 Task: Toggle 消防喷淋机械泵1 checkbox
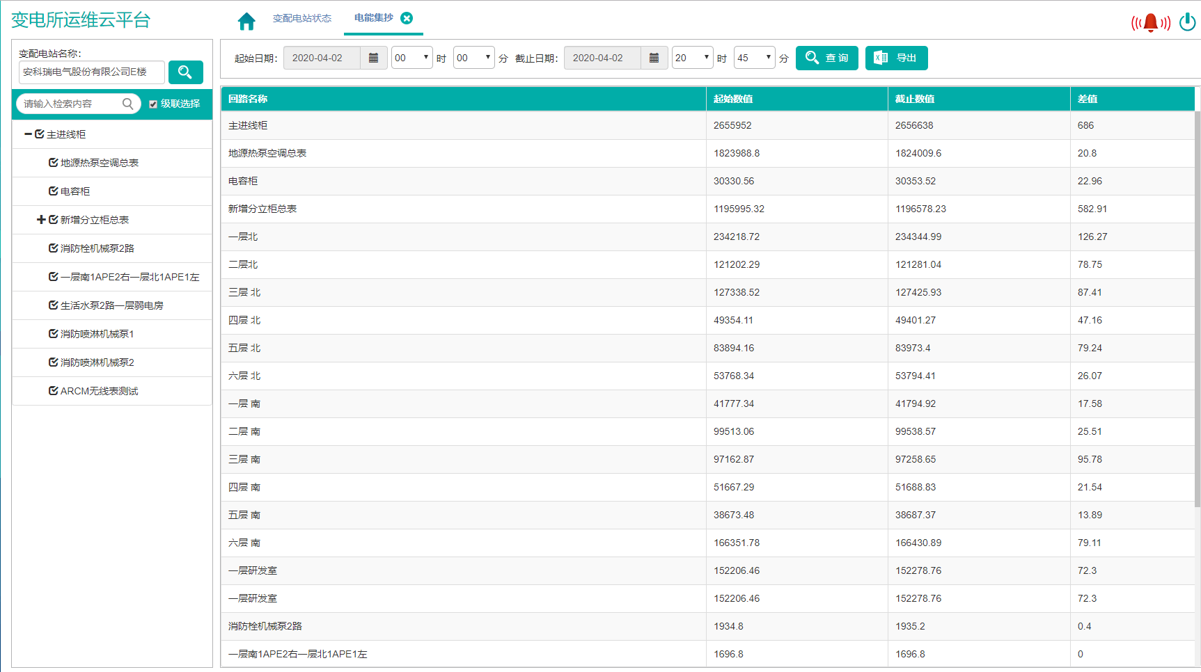coord(54,334)
